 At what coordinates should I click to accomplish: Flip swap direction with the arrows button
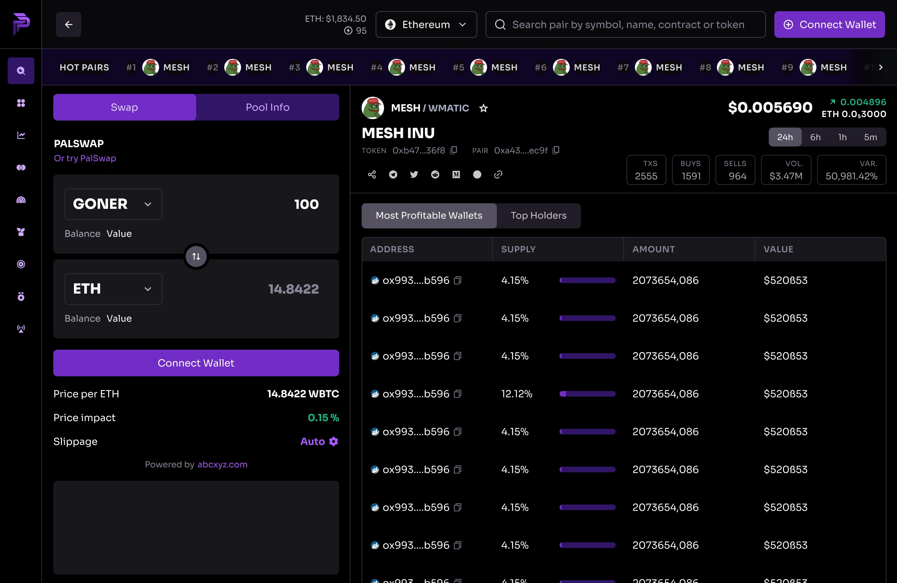[x=196, y=257]
